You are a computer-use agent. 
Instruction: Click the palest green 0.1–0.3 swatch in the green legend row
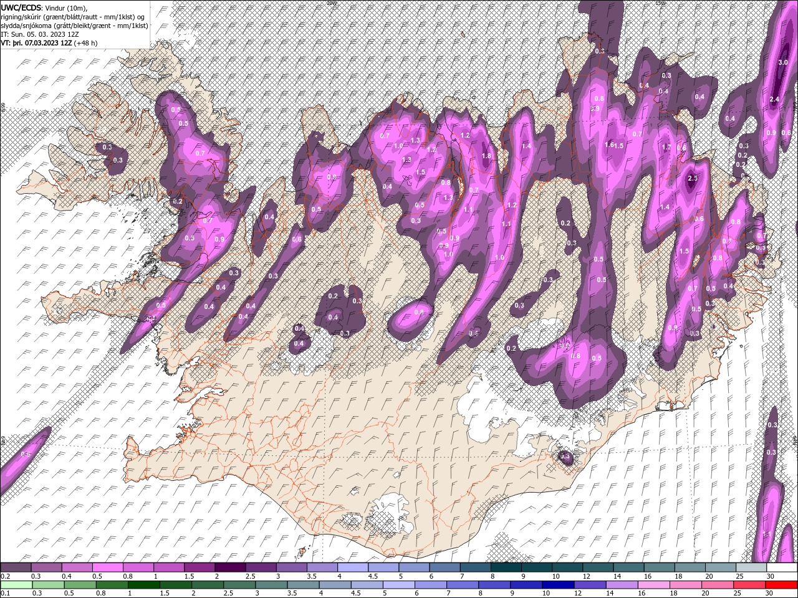16,585
